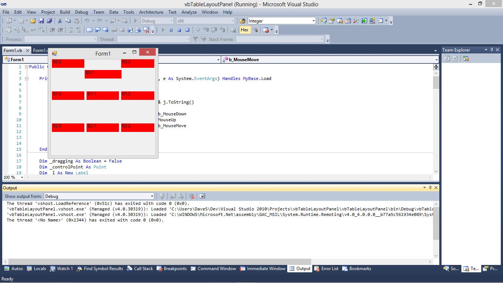The height and width of the screenshot is (283, 503).
Task: Click the Output horizontal scrollbar track
Action: (x=368, y=262)
